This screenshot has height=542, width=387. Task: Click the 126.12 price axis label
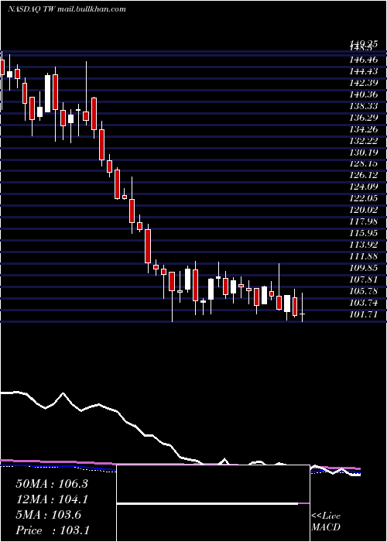pyautogui.click(x=365, y=175)
